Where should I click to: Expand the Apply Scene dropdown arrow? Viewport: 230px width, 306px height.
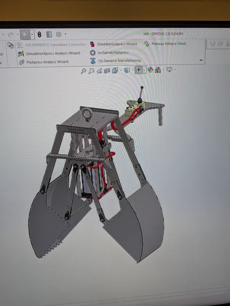164,70
